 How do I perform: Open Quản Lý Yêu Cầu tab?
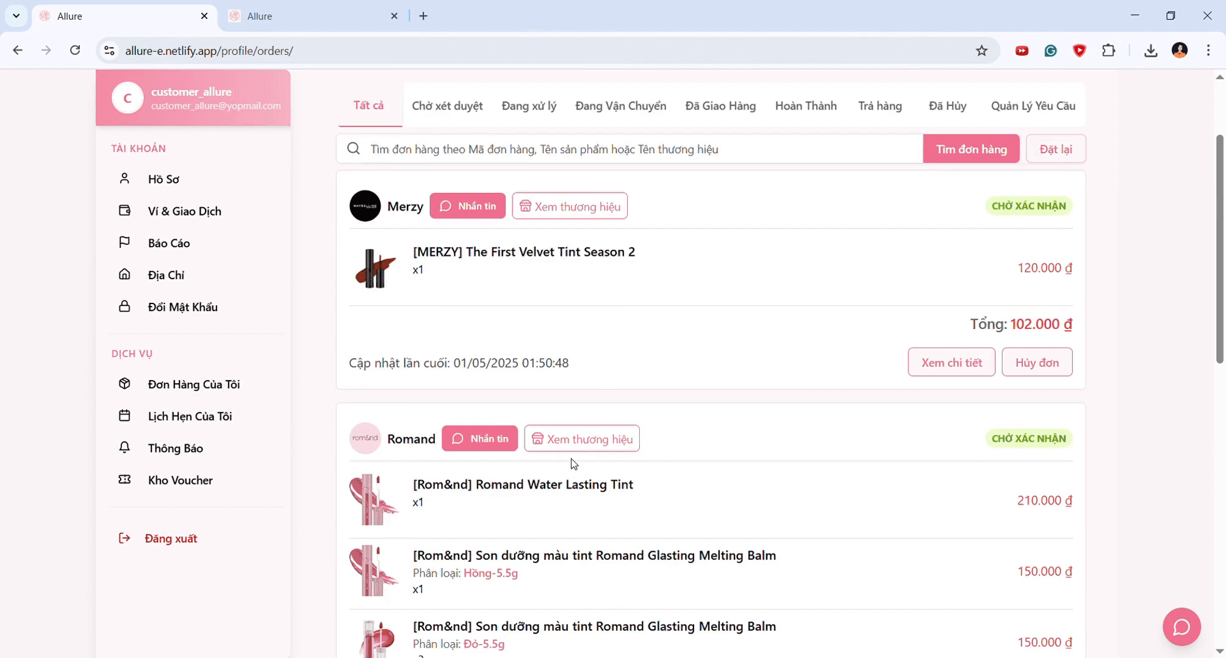pos(1033,106)
